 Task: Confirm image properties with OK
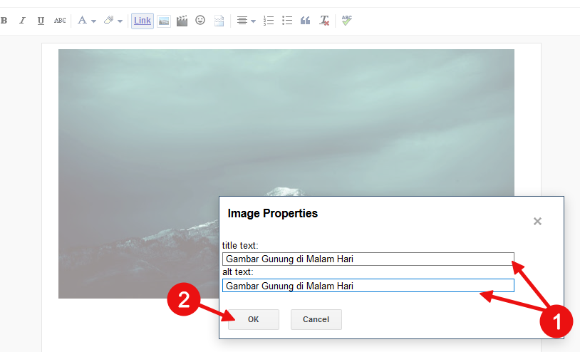tap(254, 319)
